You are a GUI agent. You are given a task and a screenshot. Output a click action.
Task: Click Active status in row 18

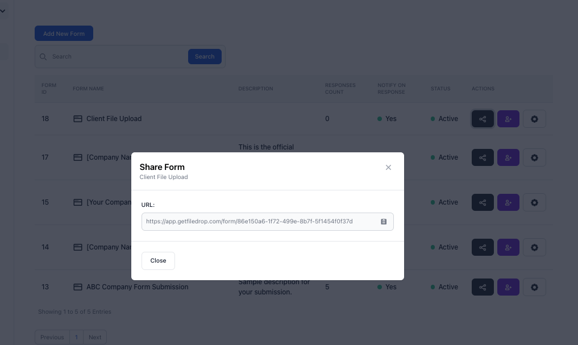444,119
